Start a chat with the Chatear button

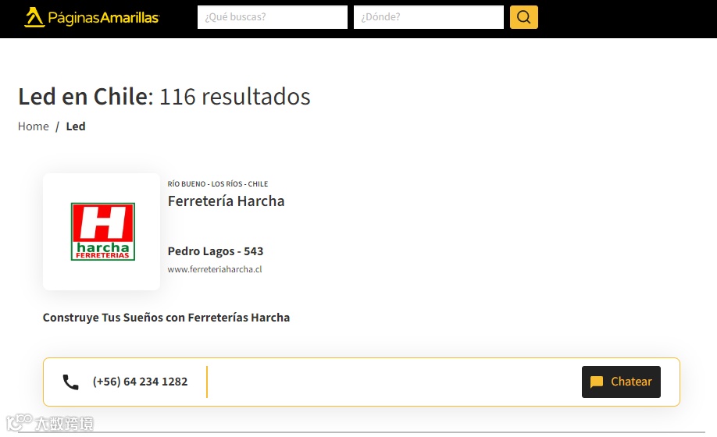coord(621,382)
